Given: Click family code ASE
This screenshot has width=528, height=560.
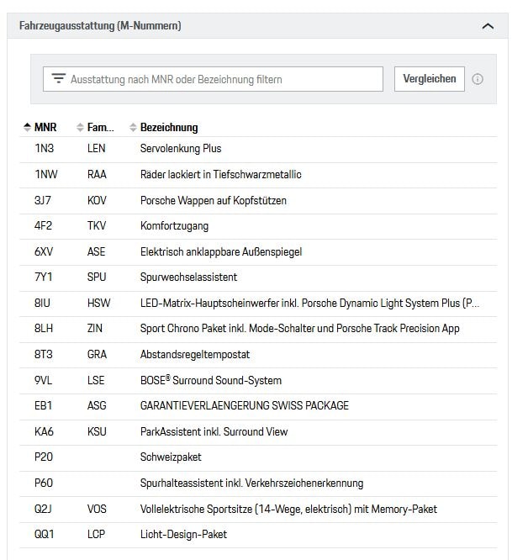Looking at the screenshot, I should pos(96,251).
